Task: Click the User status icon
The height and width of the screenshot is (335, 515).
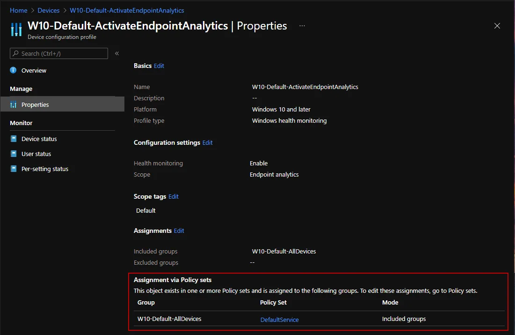Action: 14,154
